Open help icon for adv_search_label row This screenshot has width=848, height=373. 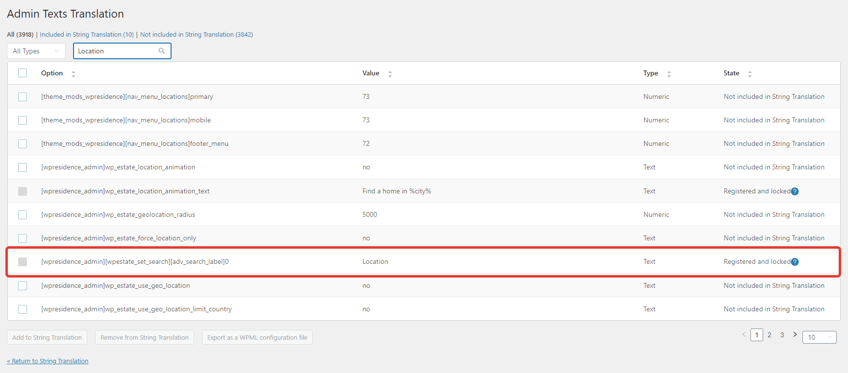[x=795, y=262]
